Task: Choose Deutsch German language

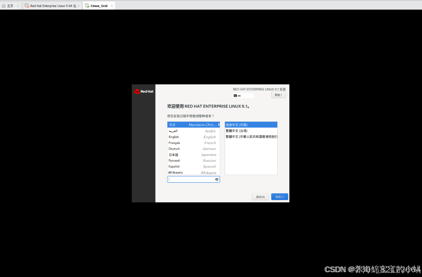Action: (x=194, y=149)
